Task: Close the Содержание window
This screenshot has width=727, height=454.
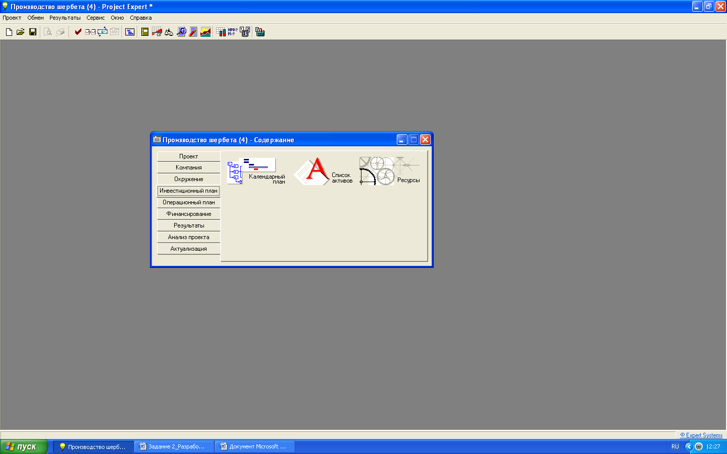Action: coord(425,140)
